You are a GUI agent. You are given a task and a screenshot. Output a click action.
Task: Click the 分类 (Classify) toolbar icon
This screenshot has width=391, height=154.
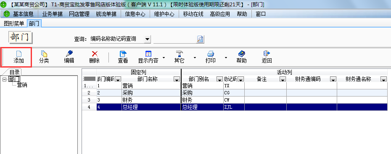tap(44, 54)
